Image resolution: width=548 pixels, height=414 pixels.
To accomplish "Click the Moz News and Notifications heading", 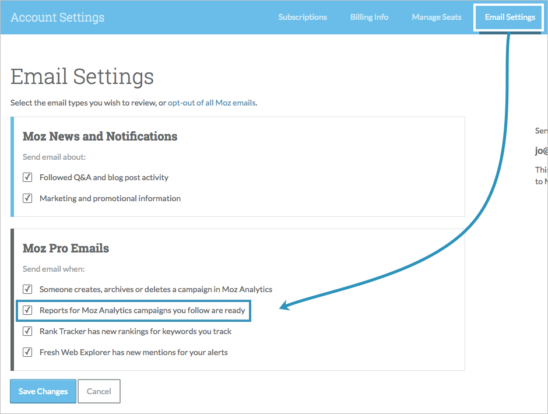I will 100,136.
